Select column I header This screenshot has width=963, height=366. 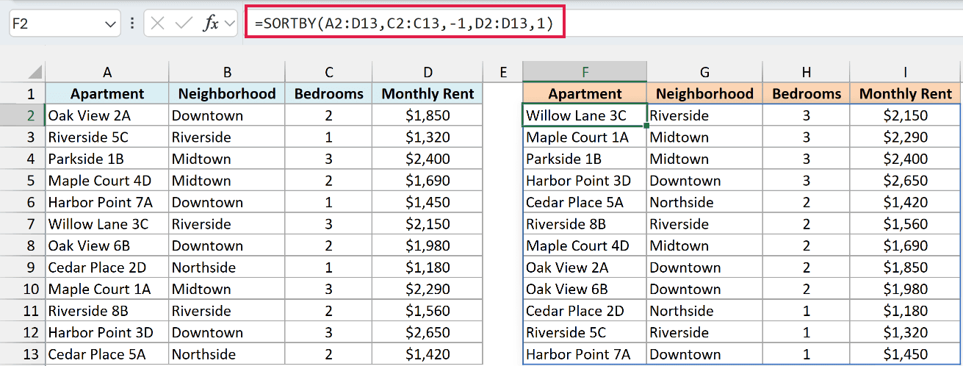coord(905,72)
